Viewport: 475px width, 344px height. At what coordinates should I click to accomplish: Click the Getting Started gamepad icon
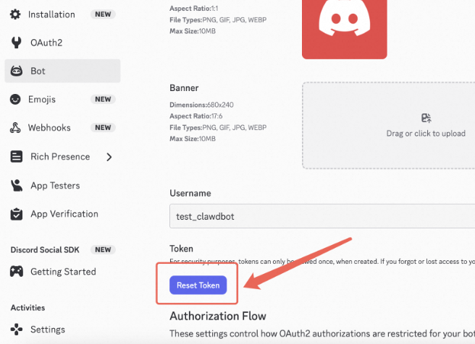[x=17, y=272]
